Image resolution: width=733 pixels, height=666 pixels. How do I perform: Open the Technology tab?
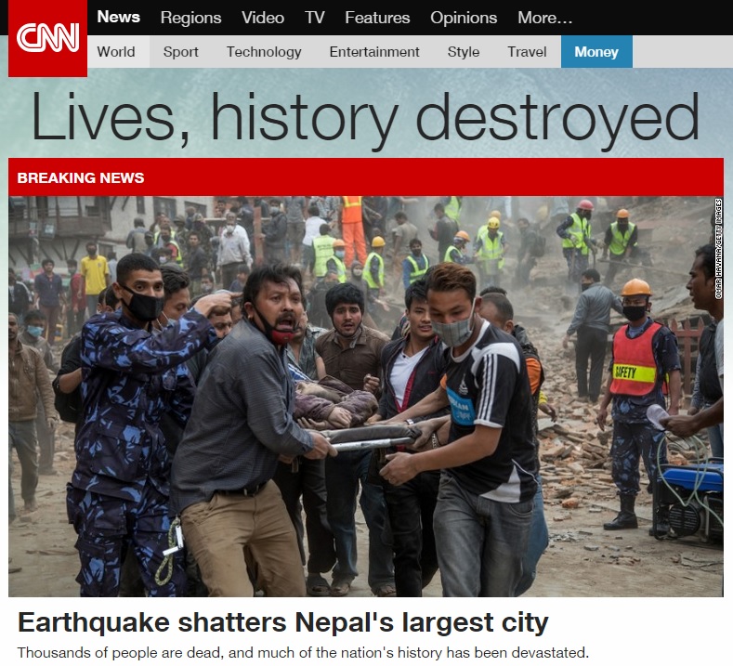pyautogui.click(x=264, y=52)
